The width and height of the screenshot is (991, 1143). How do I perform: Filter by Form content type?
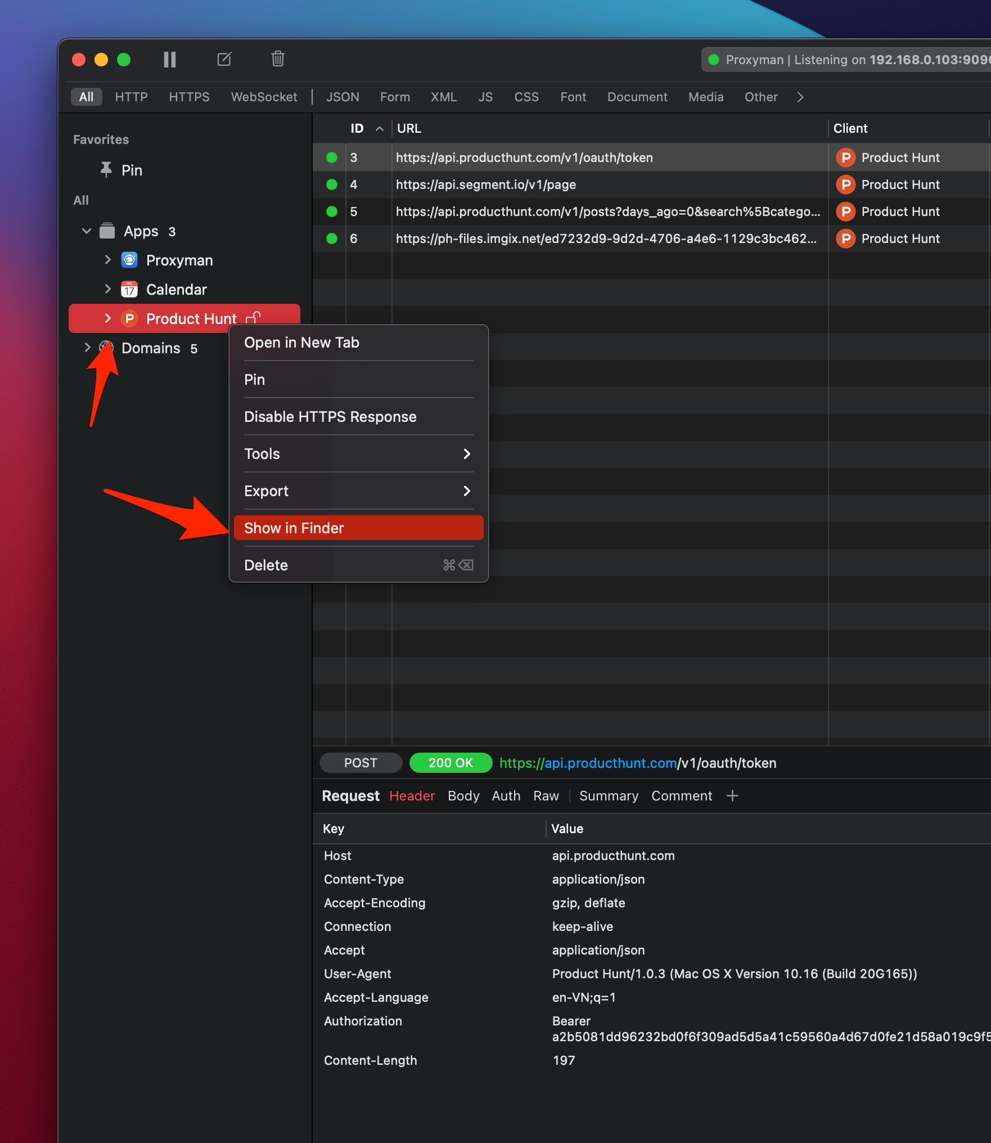tap(395, 97)
